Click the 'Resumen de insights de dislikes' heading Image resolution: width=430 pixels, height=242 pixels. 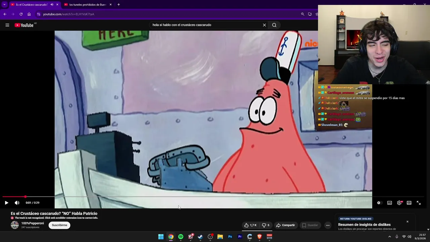pos(364,225)
